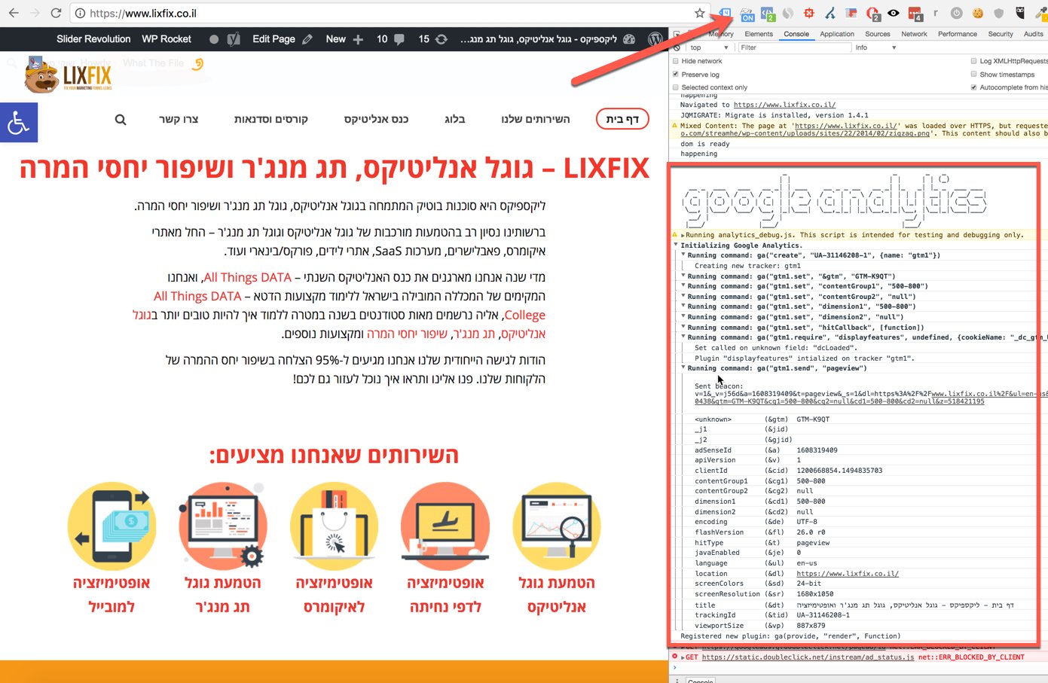This screenshot has height=683, width=1048.
Task: Open the Slider Revolution admin menu
Action: coord(93,39)
